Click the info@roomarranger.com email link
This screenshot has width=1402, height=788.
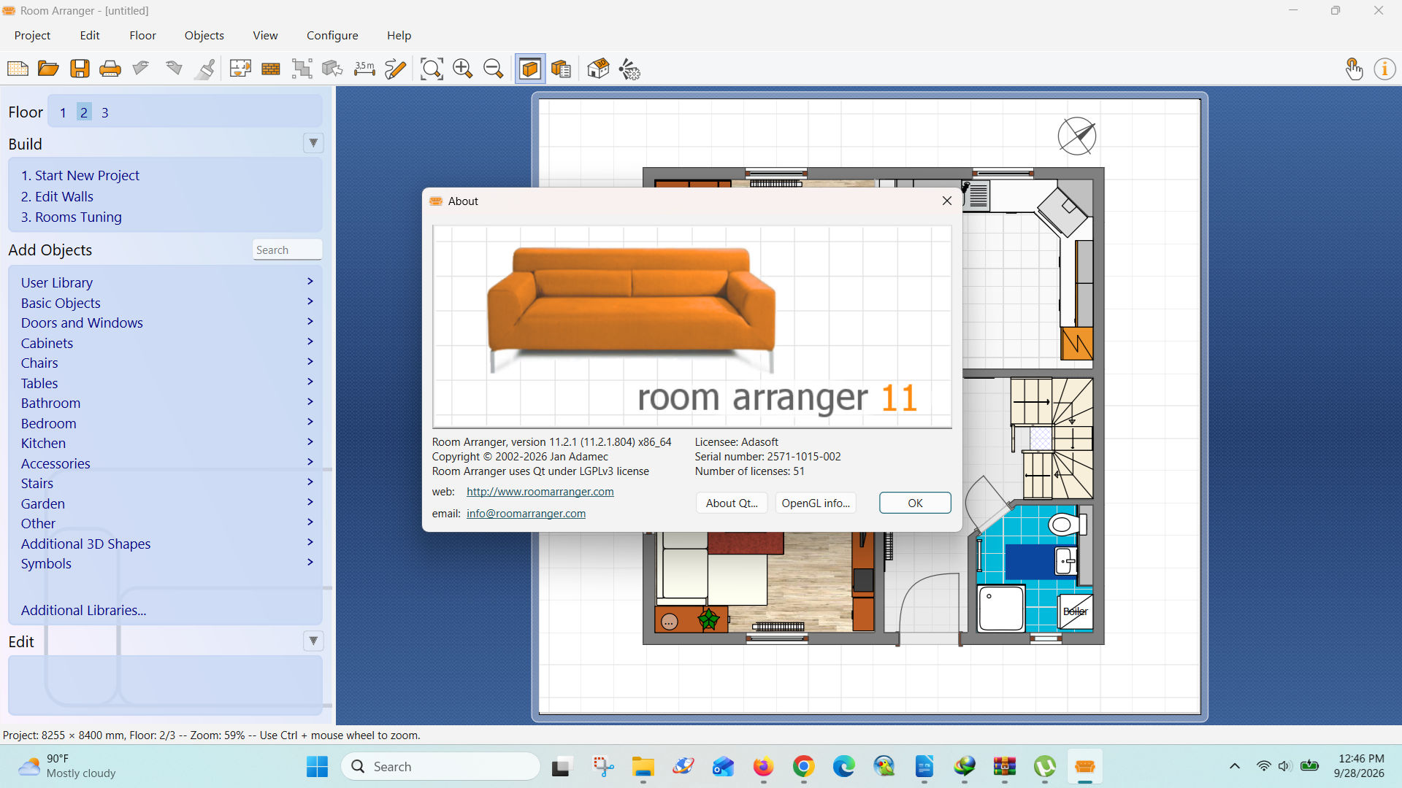(526, 514)
